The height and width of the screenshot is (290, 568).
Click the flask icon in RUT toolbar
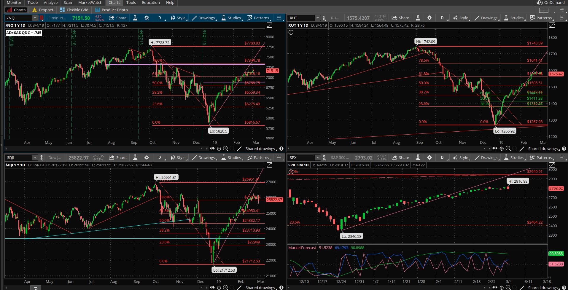coord(418,18)
